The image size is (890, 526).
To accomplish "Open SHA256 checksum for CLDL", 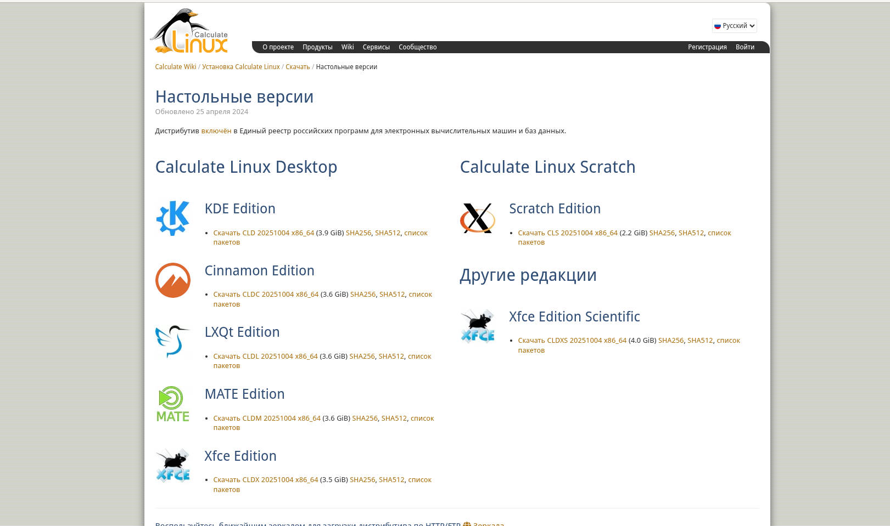I will click(362, 357).
